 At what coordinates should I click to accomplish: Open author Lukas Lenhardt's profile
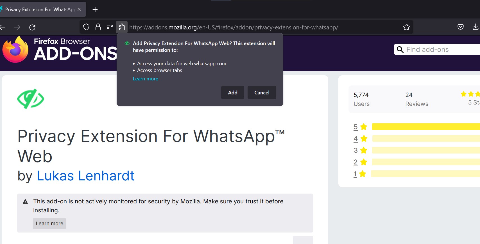[86, 176]
